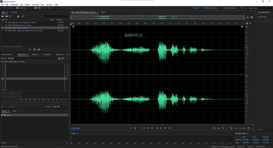Click Insert into Multitrack icon

tap(18, 16)
